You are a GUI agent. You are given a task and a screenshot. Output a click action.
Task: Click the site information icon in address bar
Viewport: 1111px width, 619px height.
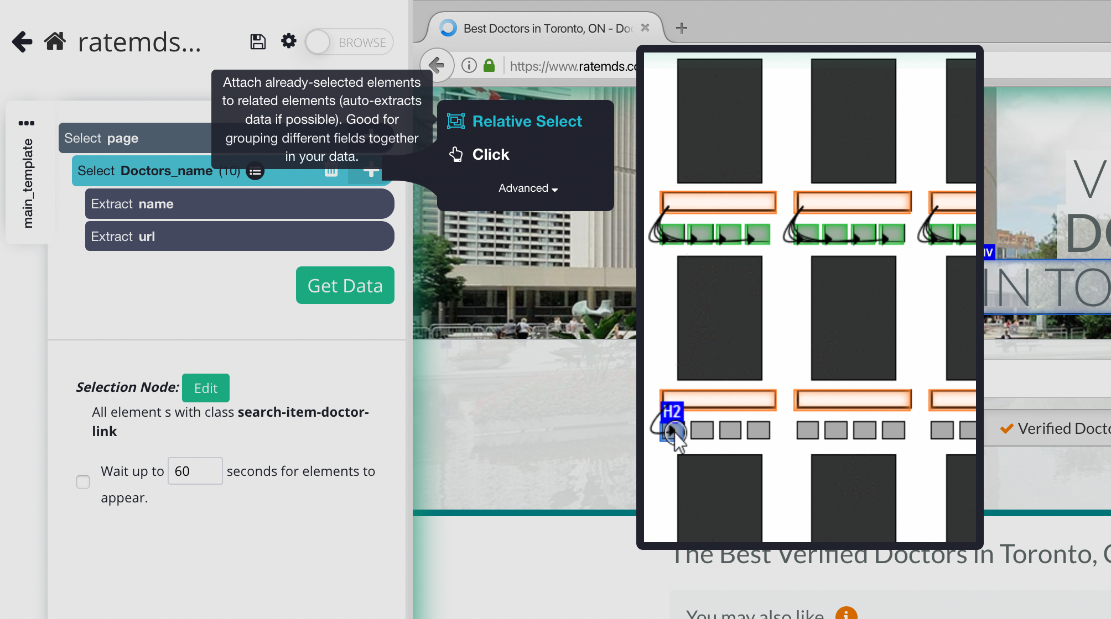(x=469, y=66)
